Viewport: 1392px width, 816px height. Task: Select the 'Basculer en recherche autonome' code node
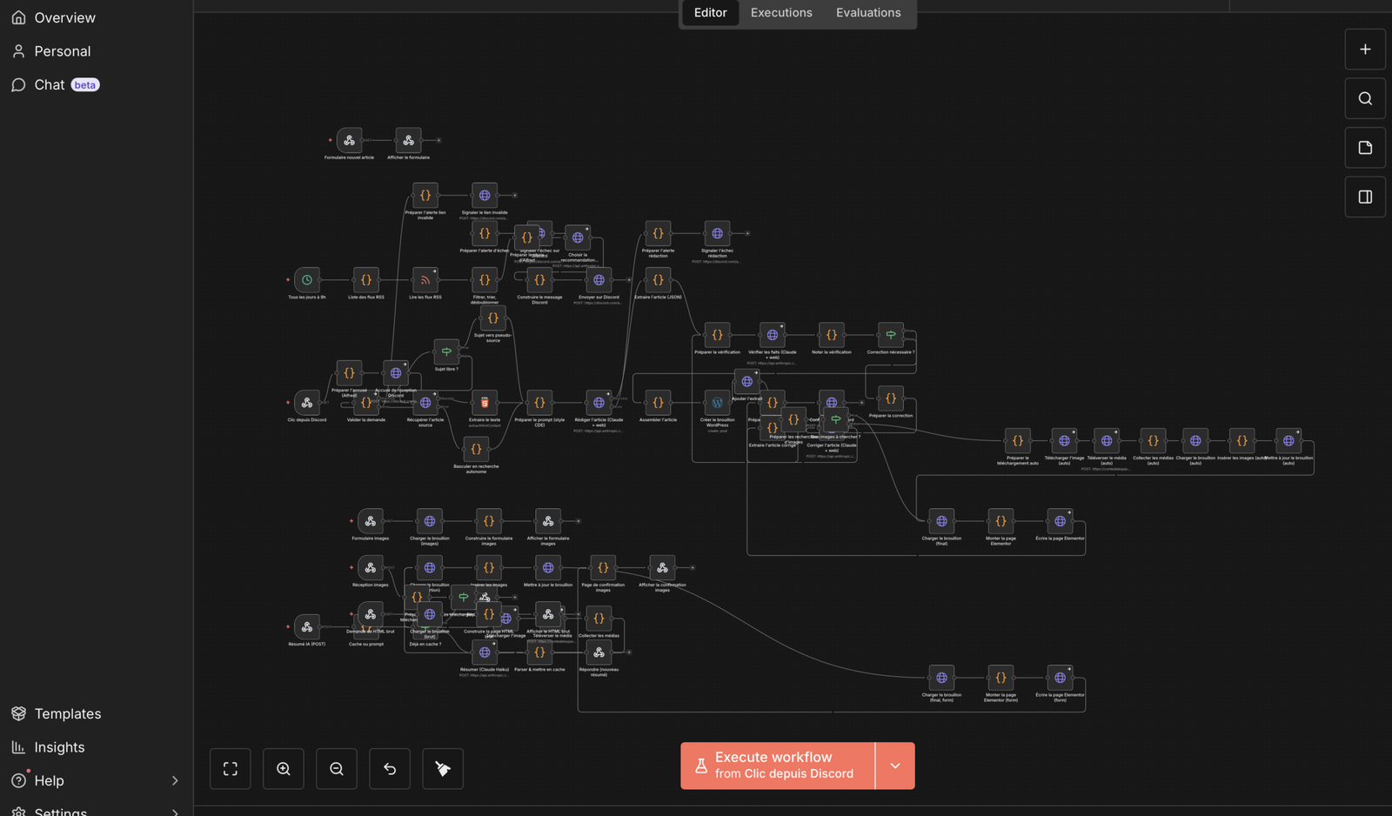pos(476,449)
